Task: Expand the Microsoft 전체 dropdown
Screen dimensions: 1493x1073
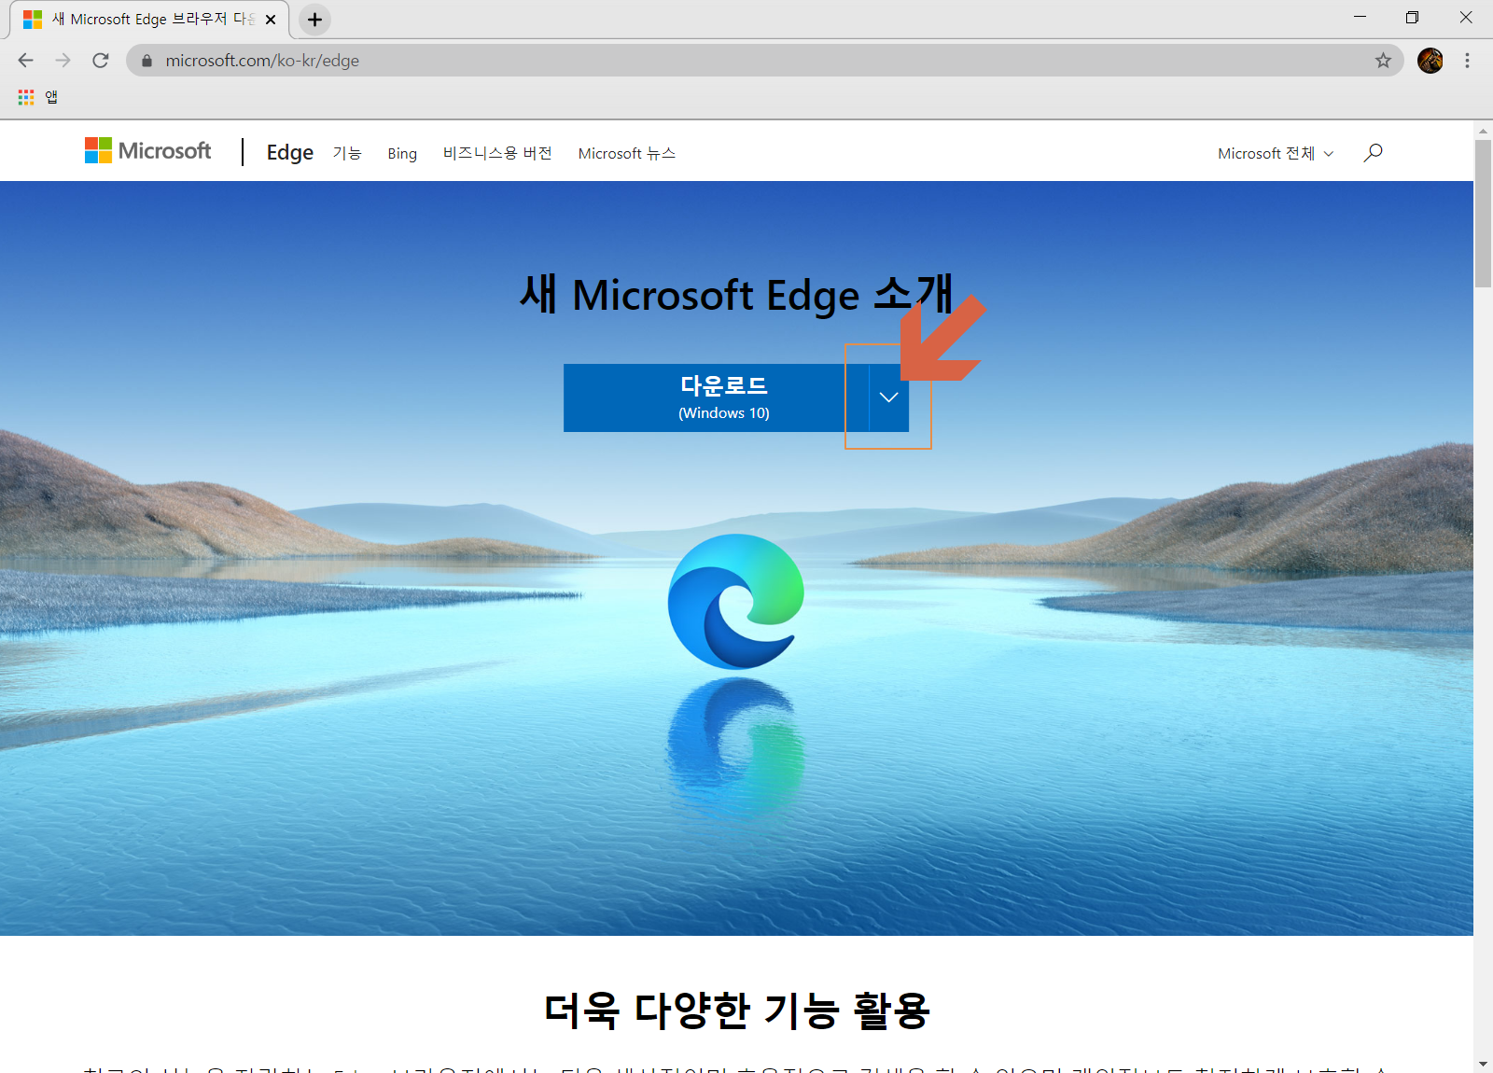Action: coord(1276,153)
